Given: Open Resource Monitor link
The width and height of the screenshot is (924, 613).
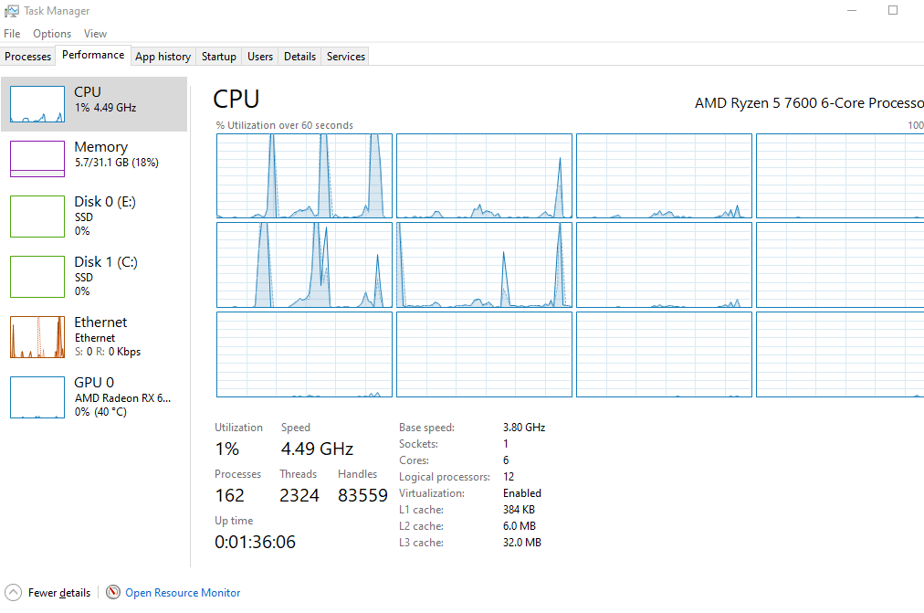Looking at the screenshot, I should 183,592.
